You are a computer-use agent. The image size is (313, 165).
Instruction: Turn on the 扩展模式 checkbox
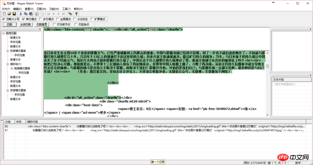pyautogui.click(x=92, y=19)
